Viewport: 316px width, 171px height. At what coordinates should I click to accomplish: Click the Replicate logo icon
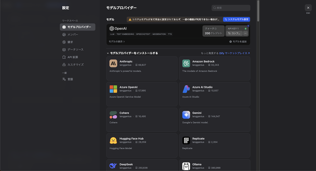(x=186, y=141)
